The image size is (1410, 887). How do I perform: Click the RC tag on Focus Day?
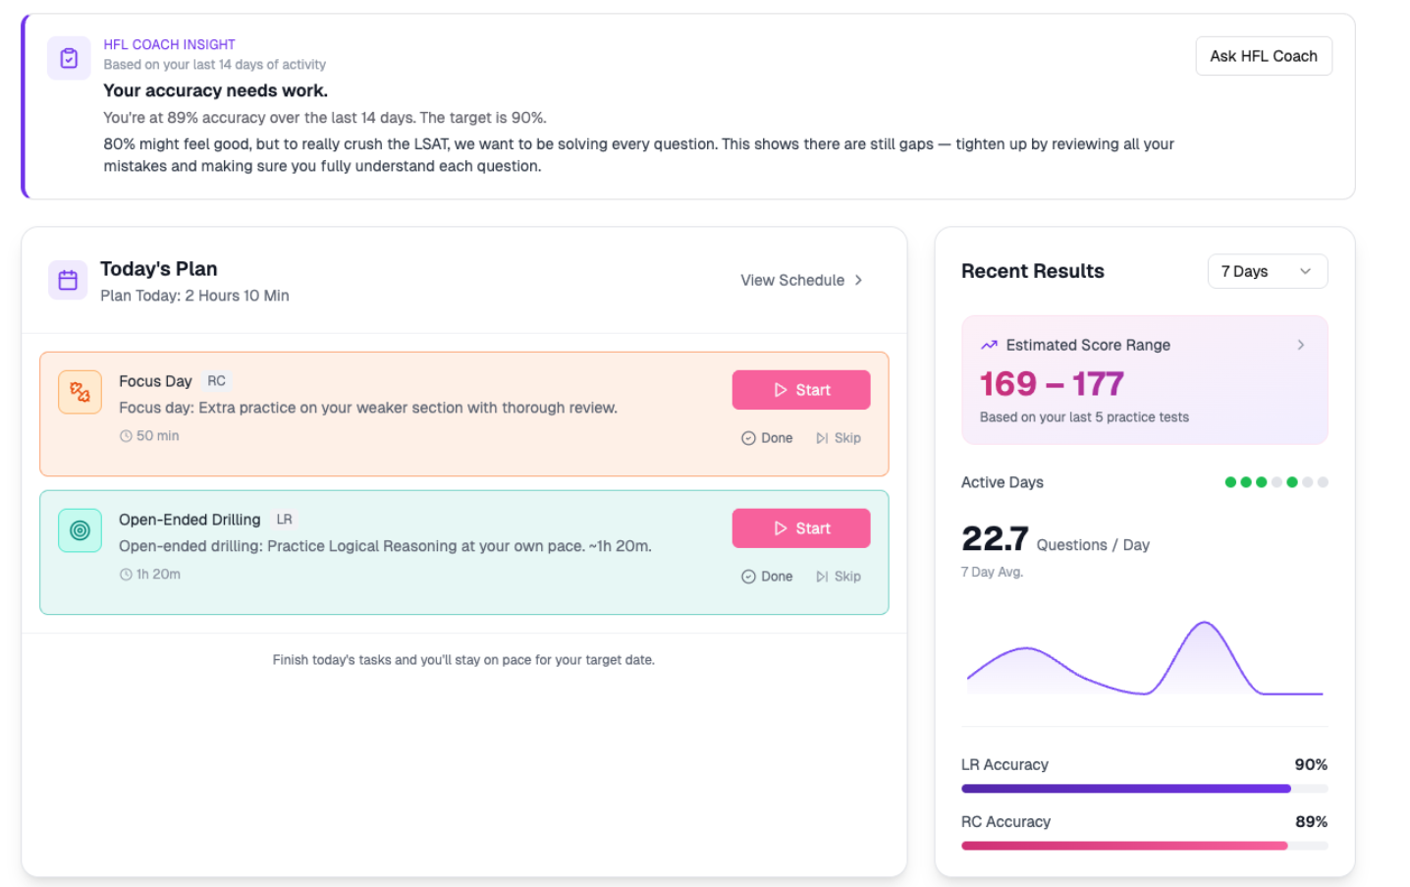coord(217,381)
